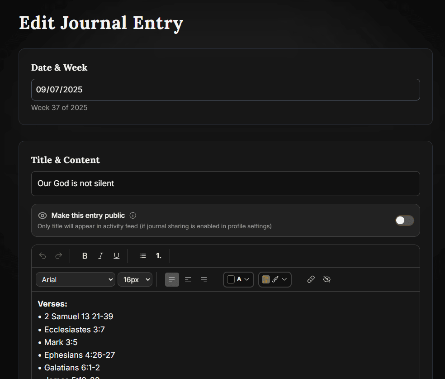Undo the last edit
445x379 pixels.
coord(43,256)
